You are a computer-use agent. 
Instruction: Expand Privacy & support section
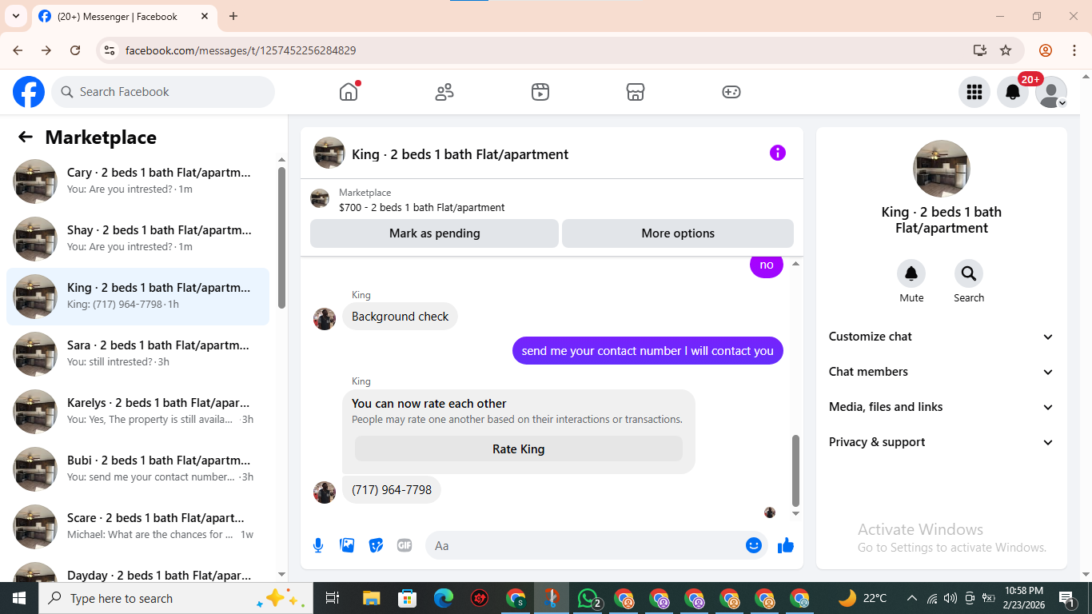941,442
